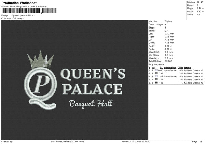This screenshot has width=205, height=144.
Task: Click the 'Stop Sequence:' heading
Action: tap(156, 65)
